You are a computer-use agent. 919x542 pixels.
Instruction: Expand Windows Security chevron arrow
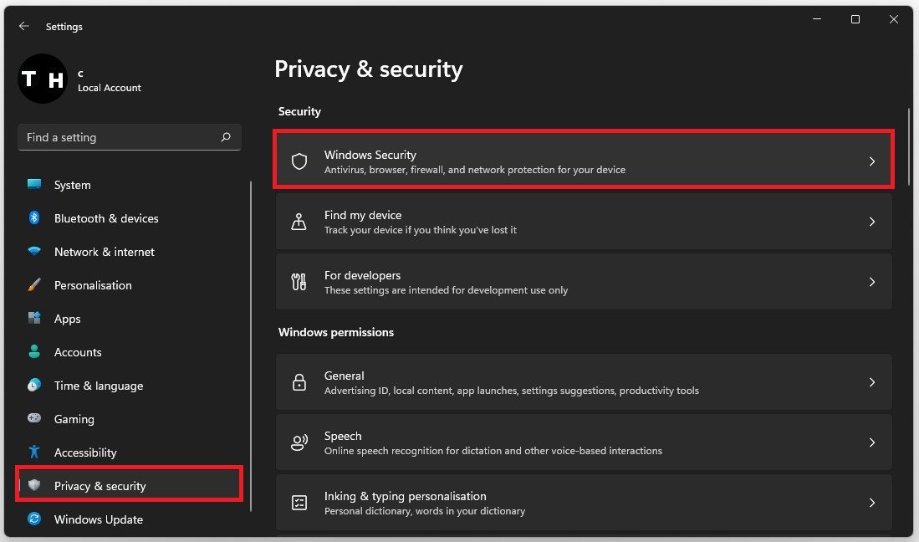click(871, 161)
